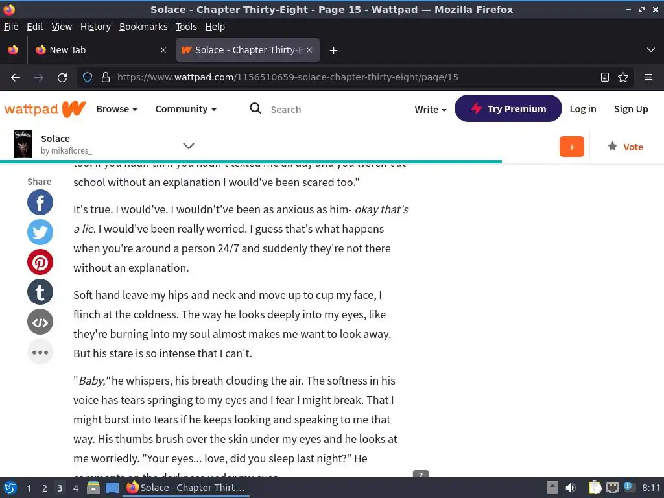The height and width of the screenshot is (498, 664).
Task: Open the Edit menu
Action: tap(35, 27)
